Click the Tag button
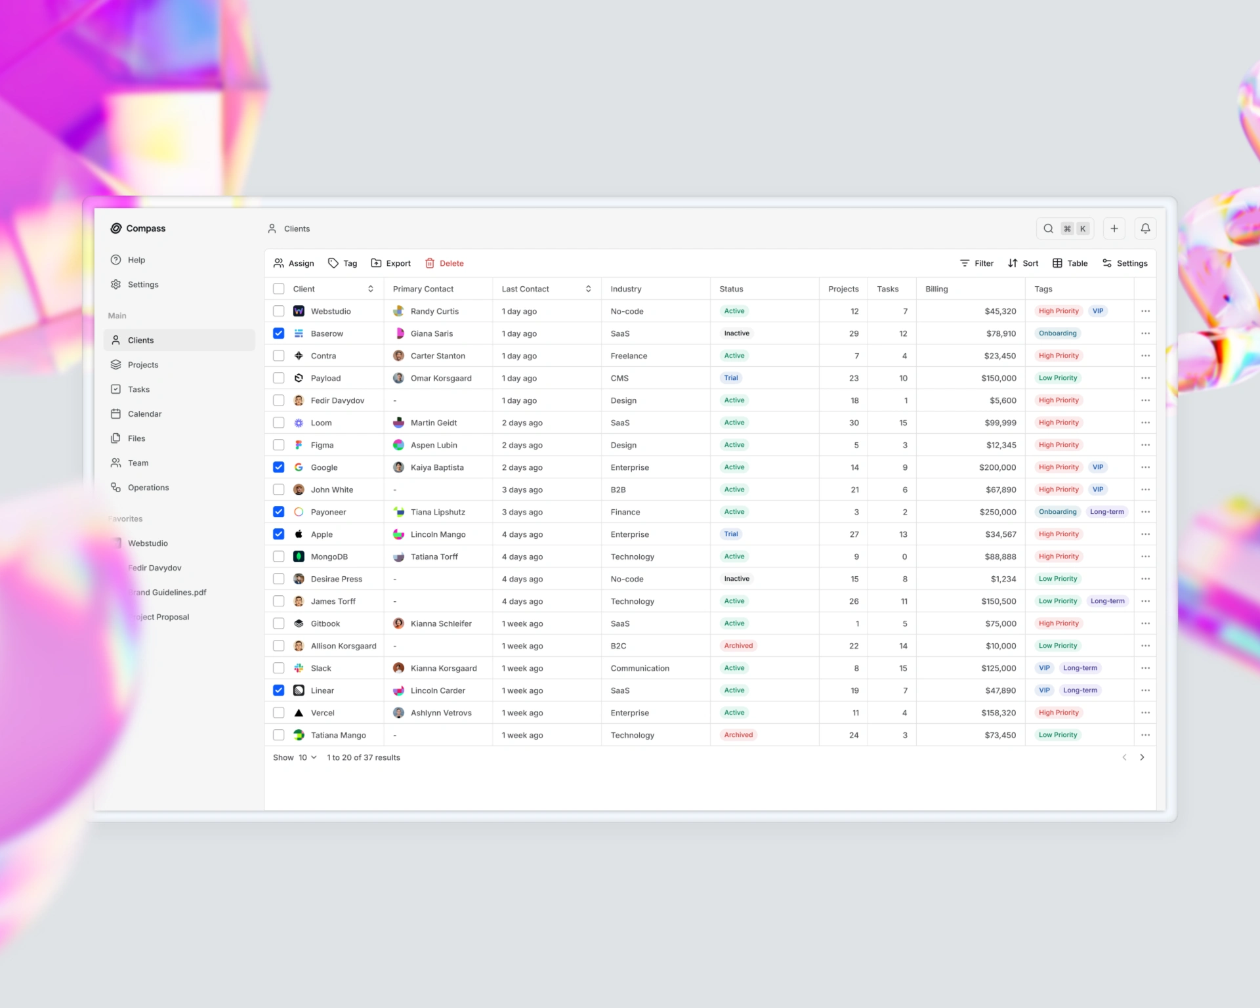This screenshot has width=1260, height=1008. (342, 263)
